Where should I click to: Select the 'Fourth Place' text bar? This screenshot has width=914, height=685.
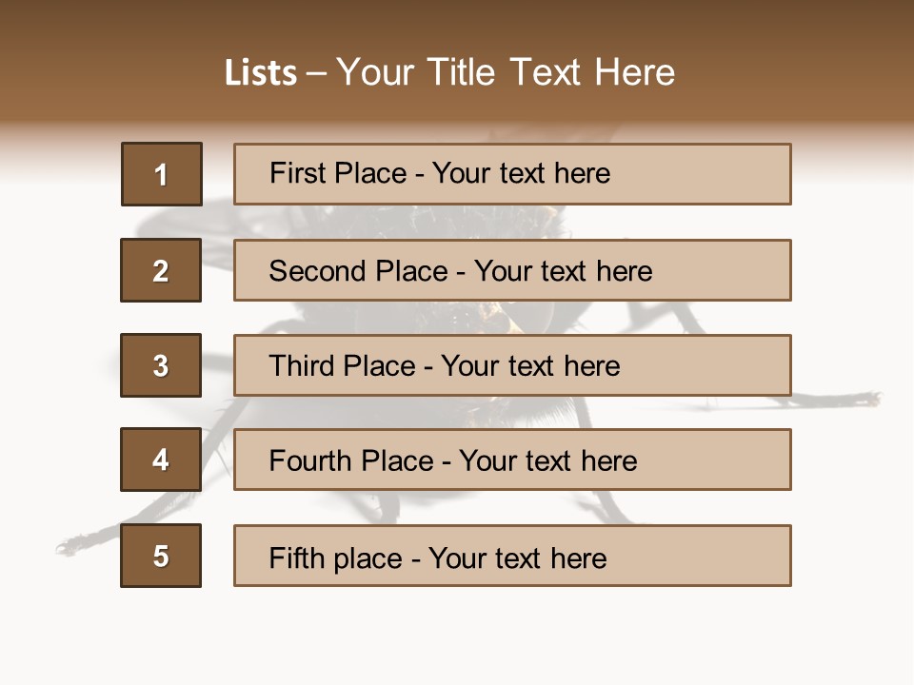pyautogui.click(x=512, y=460)
